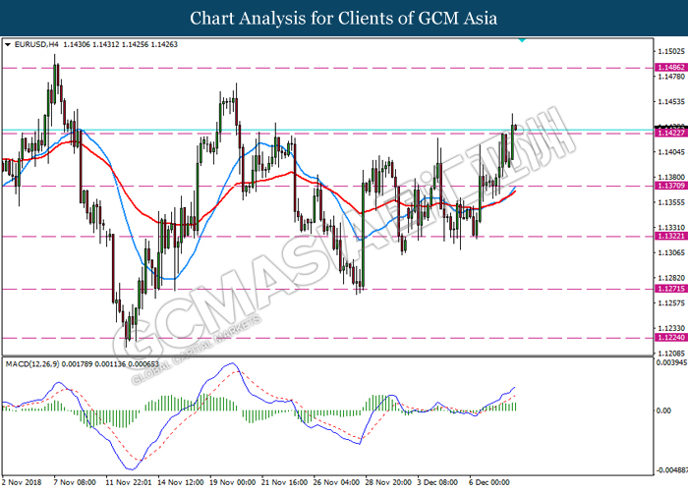This screenshot has height=491, width=688.
Task: Select the 1.12240 level price tag
Action: [671, 338]
